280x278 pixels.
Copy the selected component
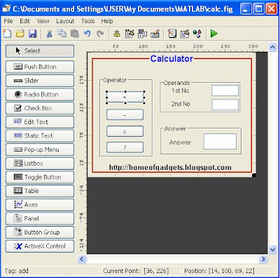coord(62,34)
